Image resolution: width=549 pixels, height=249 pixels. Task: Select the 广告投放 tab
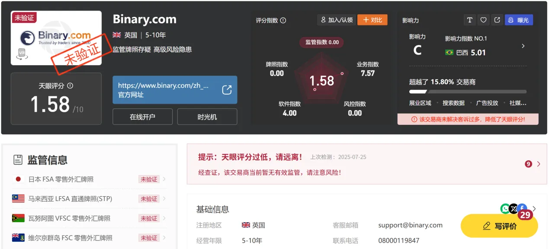[487, 103]
